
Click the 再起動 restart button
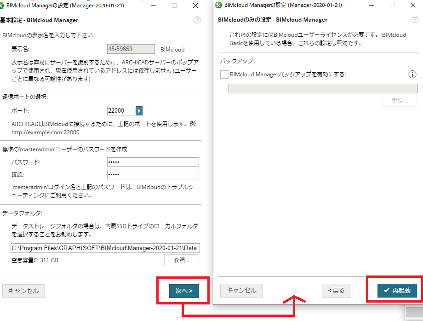pos(397,290)
